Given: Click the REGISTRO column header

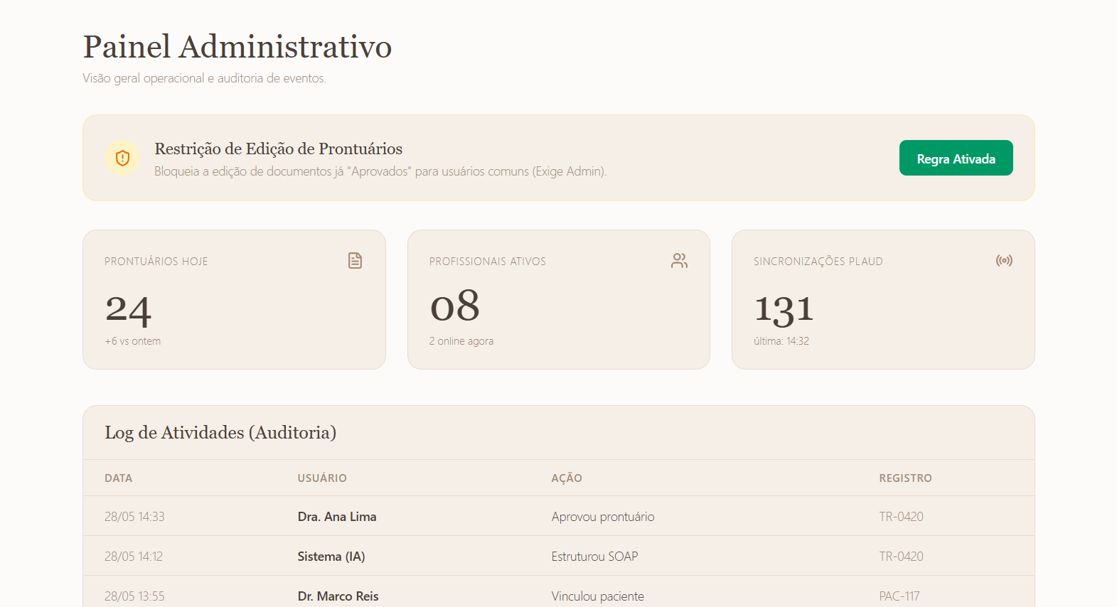Looking at the screenshot, I should point(905,478).
